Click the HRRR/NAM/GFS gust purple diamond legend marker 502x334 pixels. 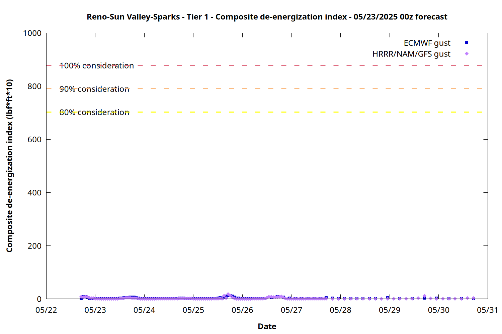tap(467, 54)
